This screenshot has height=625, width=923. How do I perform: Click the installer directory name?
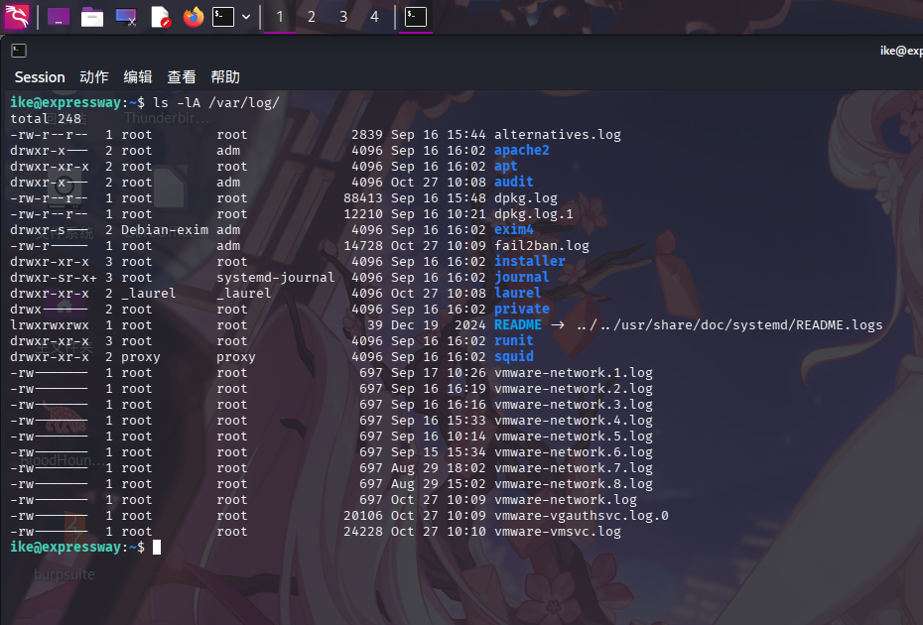click(x=530, y=261)
